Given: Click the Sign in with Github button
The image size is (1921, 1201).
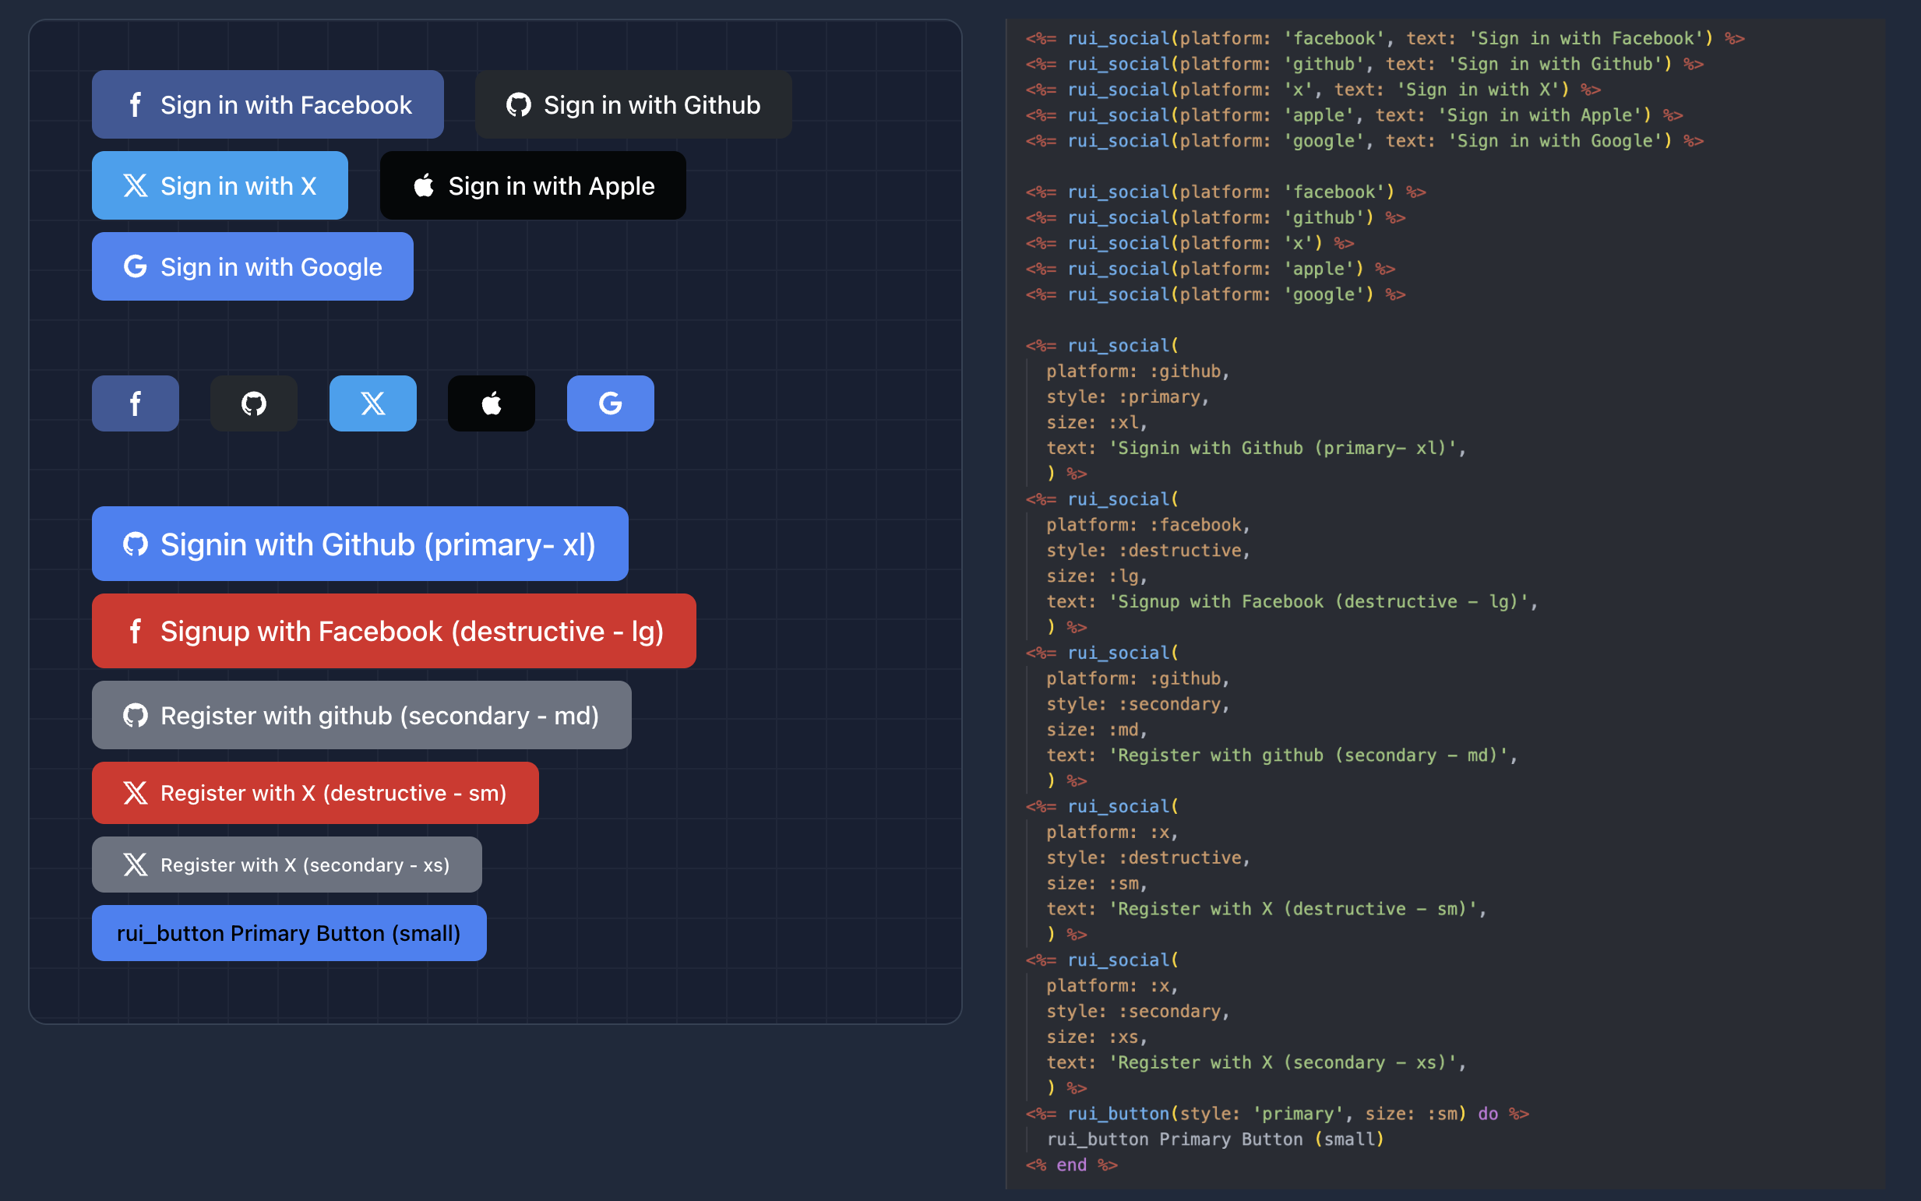Looking at the screenshot, I should click(633, 105).
